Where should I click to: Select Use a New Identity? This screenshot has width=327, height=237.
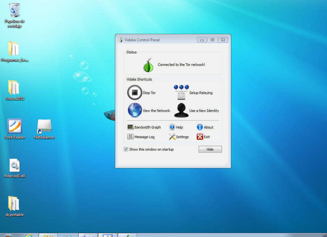[x=181, y=110]
